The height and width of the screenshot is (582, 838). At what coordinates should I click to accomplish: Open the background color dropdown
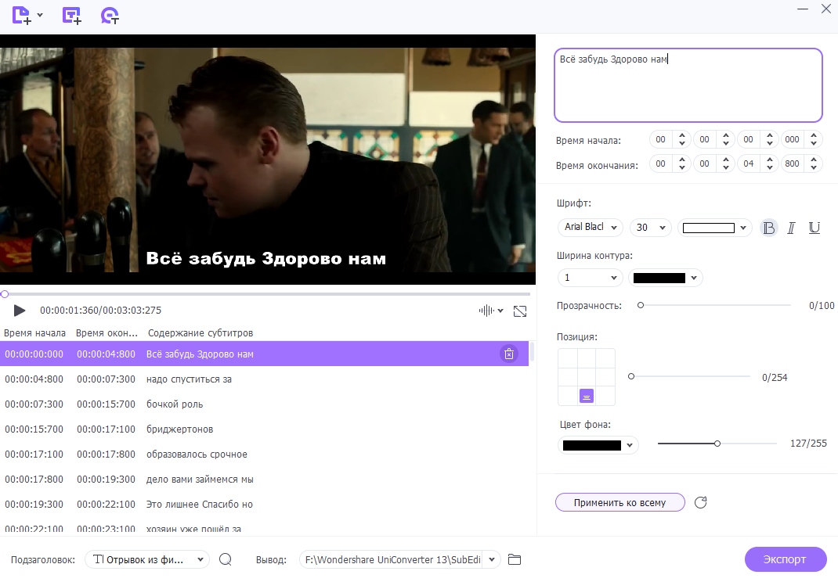coord(598,445)
